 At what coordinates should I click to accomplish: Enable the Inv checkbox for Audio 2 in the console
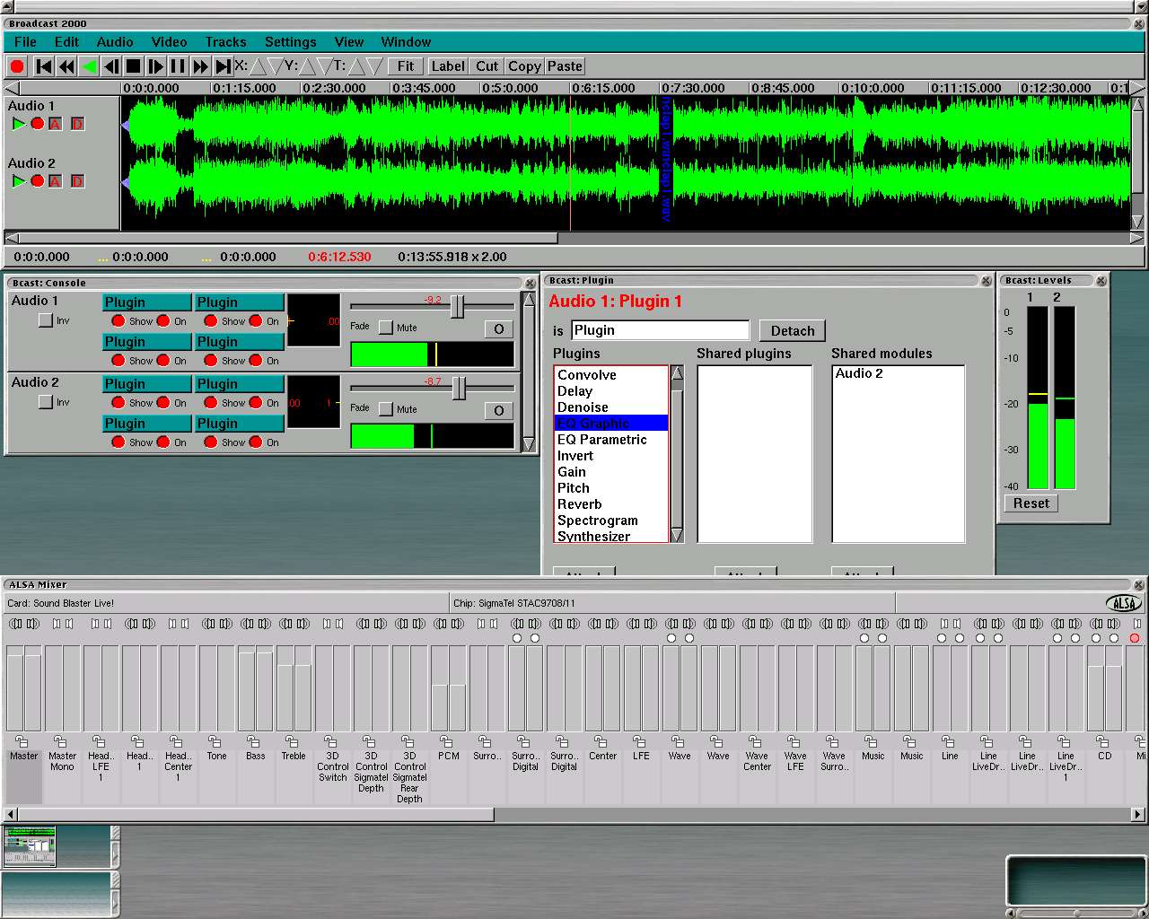pos(46,402)
